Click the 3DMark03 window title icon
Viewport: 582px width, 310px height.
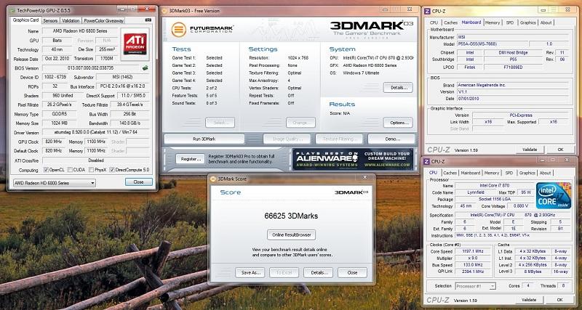[165, 11]
